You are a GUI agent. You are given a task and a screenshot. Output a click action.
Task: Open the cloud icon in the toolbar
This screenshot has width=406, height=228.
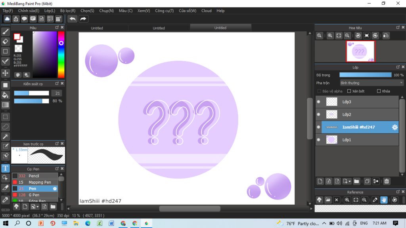pyautogui.click(x=7, y=19)
